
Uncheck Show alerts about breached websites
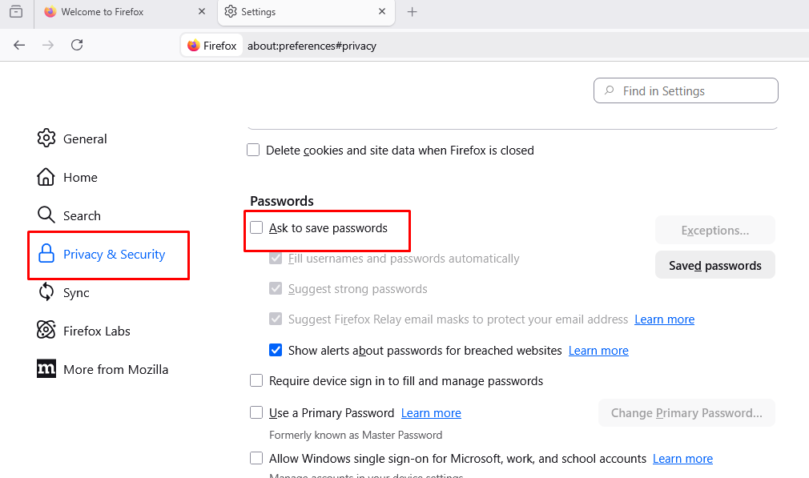(x=276, y=350)
